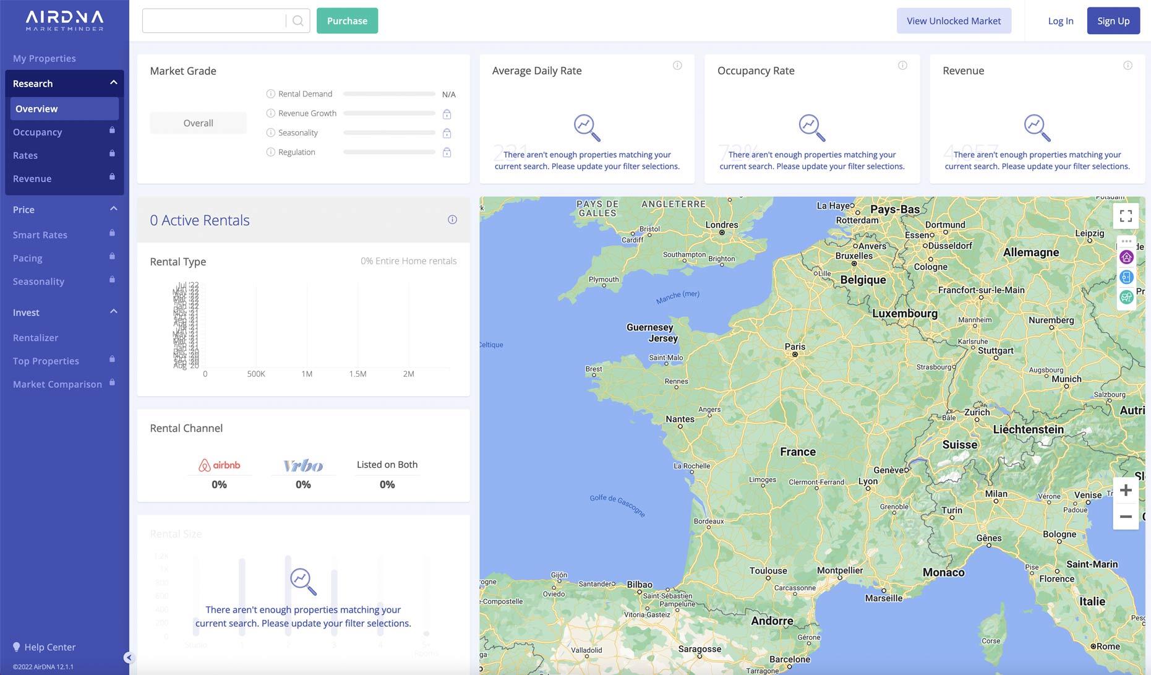Click info icon next to Active Rentals
The image size is (1151, 675).
tap(452, 220)
